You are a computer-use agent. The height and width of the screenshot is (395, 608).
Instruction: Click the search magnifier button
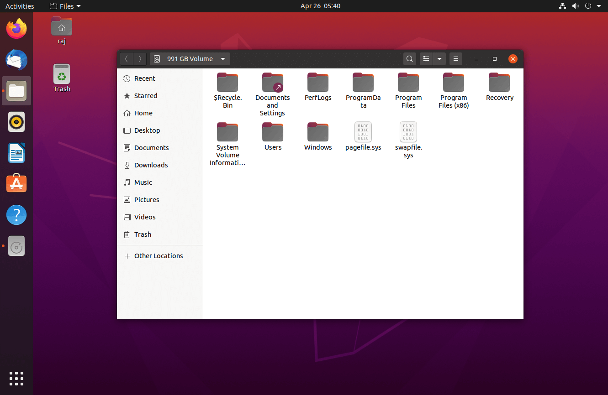click(410, 59)
